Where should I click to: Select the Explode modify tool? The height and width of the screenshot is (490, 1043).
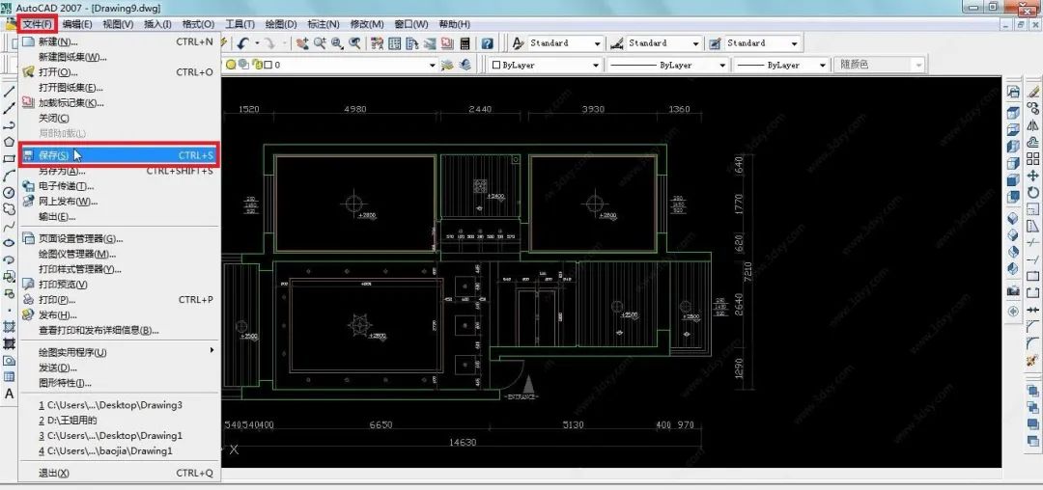[1033, 361]
